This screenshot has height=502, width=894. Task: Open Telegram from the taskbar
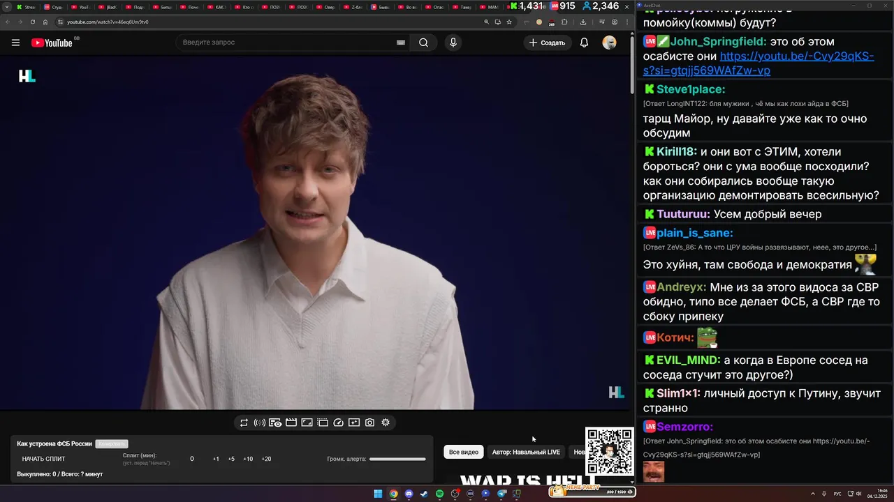pyautogui.click(x=501, y=494)
